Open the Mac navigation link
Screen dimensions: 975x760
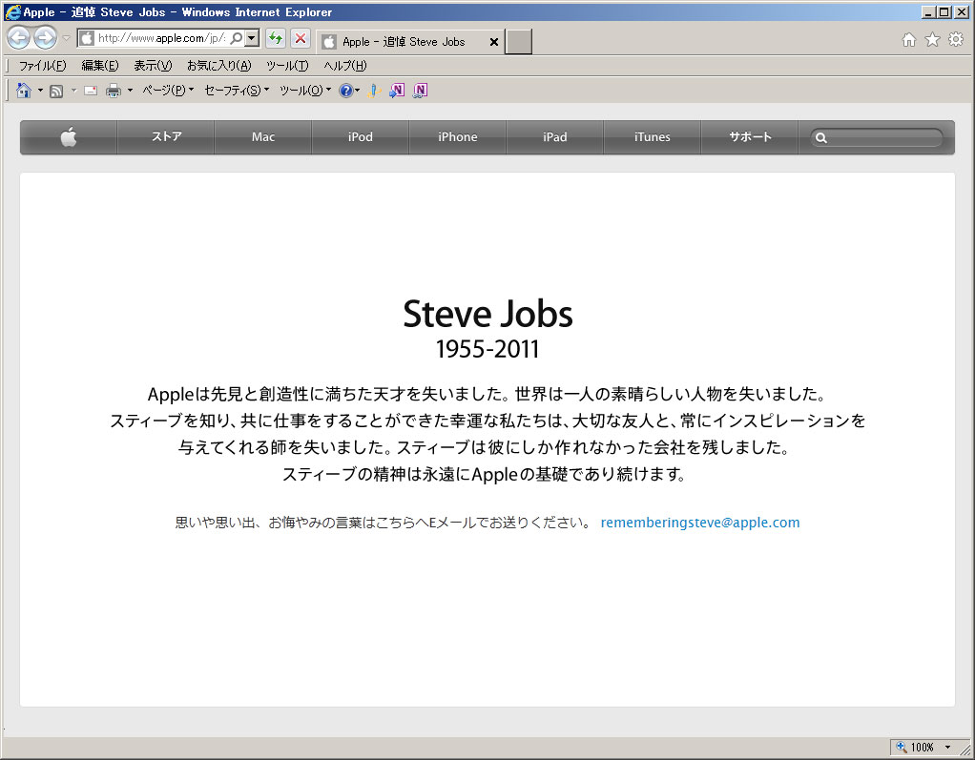(x=263, y=136)
